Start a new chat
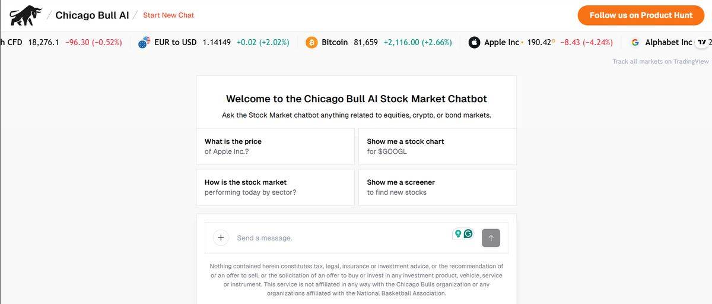 pos(169,15)
